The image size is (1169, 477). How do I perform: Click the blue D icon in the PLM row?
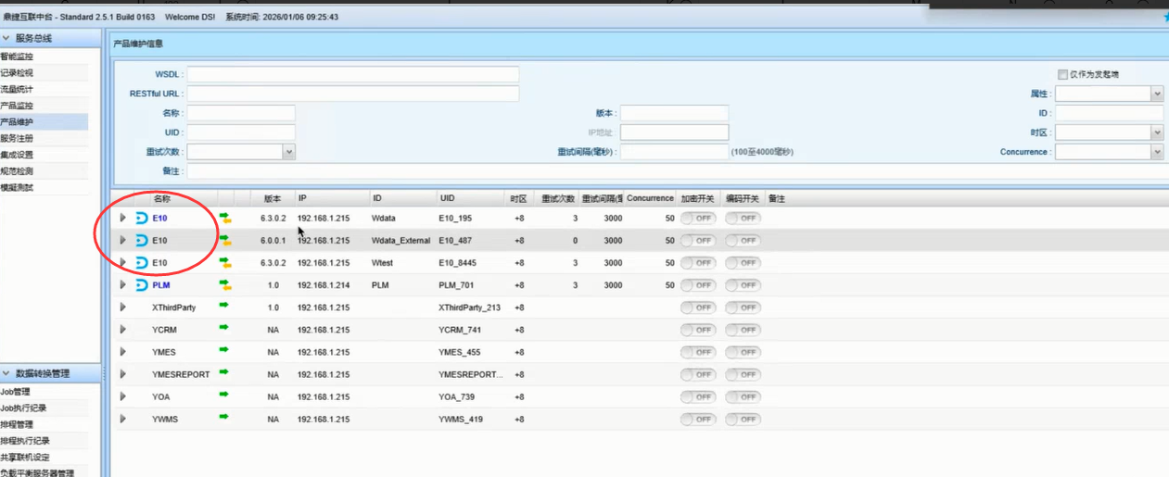(142, 285)
